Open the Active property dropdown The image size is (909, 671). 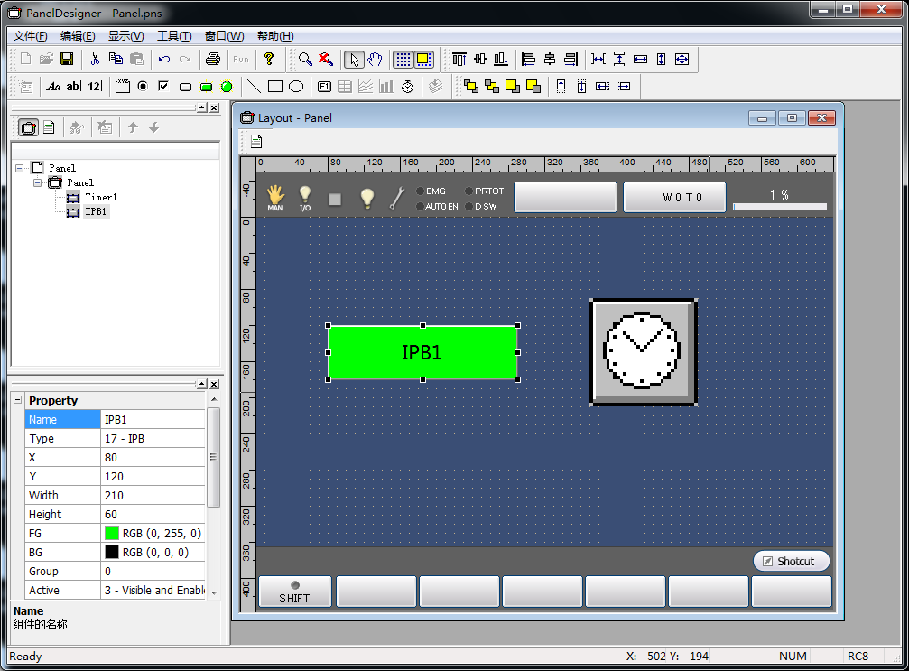pyautogui.click(x=214, y=591)
